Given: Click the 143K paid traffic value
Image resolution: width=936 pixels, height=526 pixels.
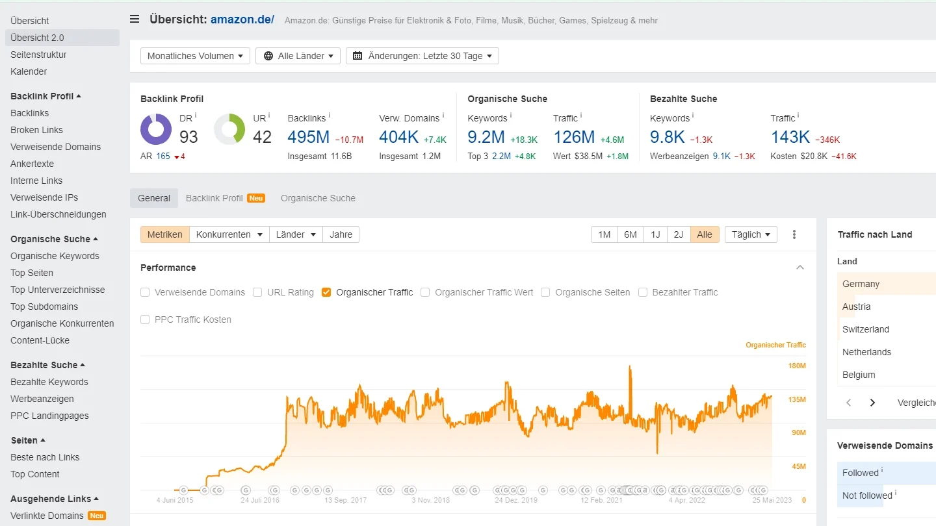Looking at the screenshot, I should click(x=790, y=137).
